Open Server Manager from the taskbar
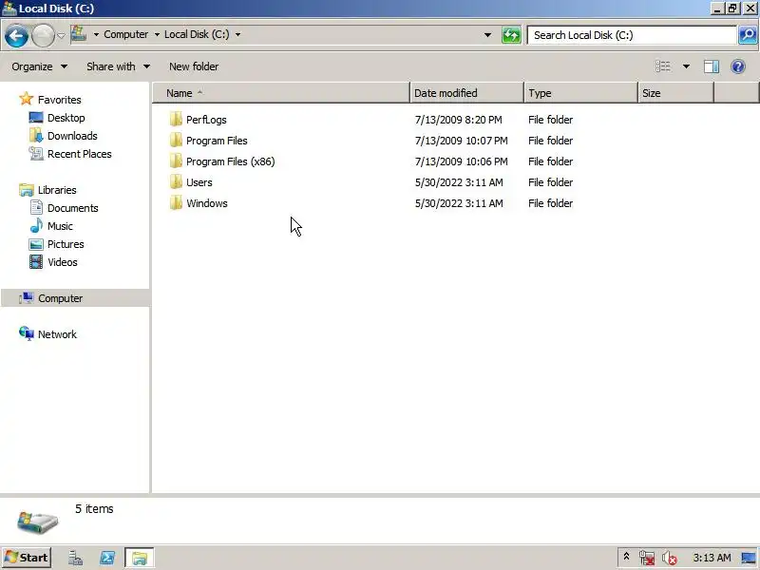This screenshot has height=570, width=760. tap(75, 558)
